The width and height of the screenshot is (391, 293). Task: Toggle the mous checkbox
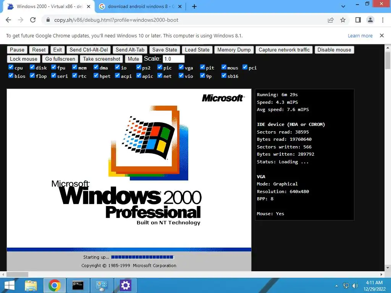(x=224, y=67)
